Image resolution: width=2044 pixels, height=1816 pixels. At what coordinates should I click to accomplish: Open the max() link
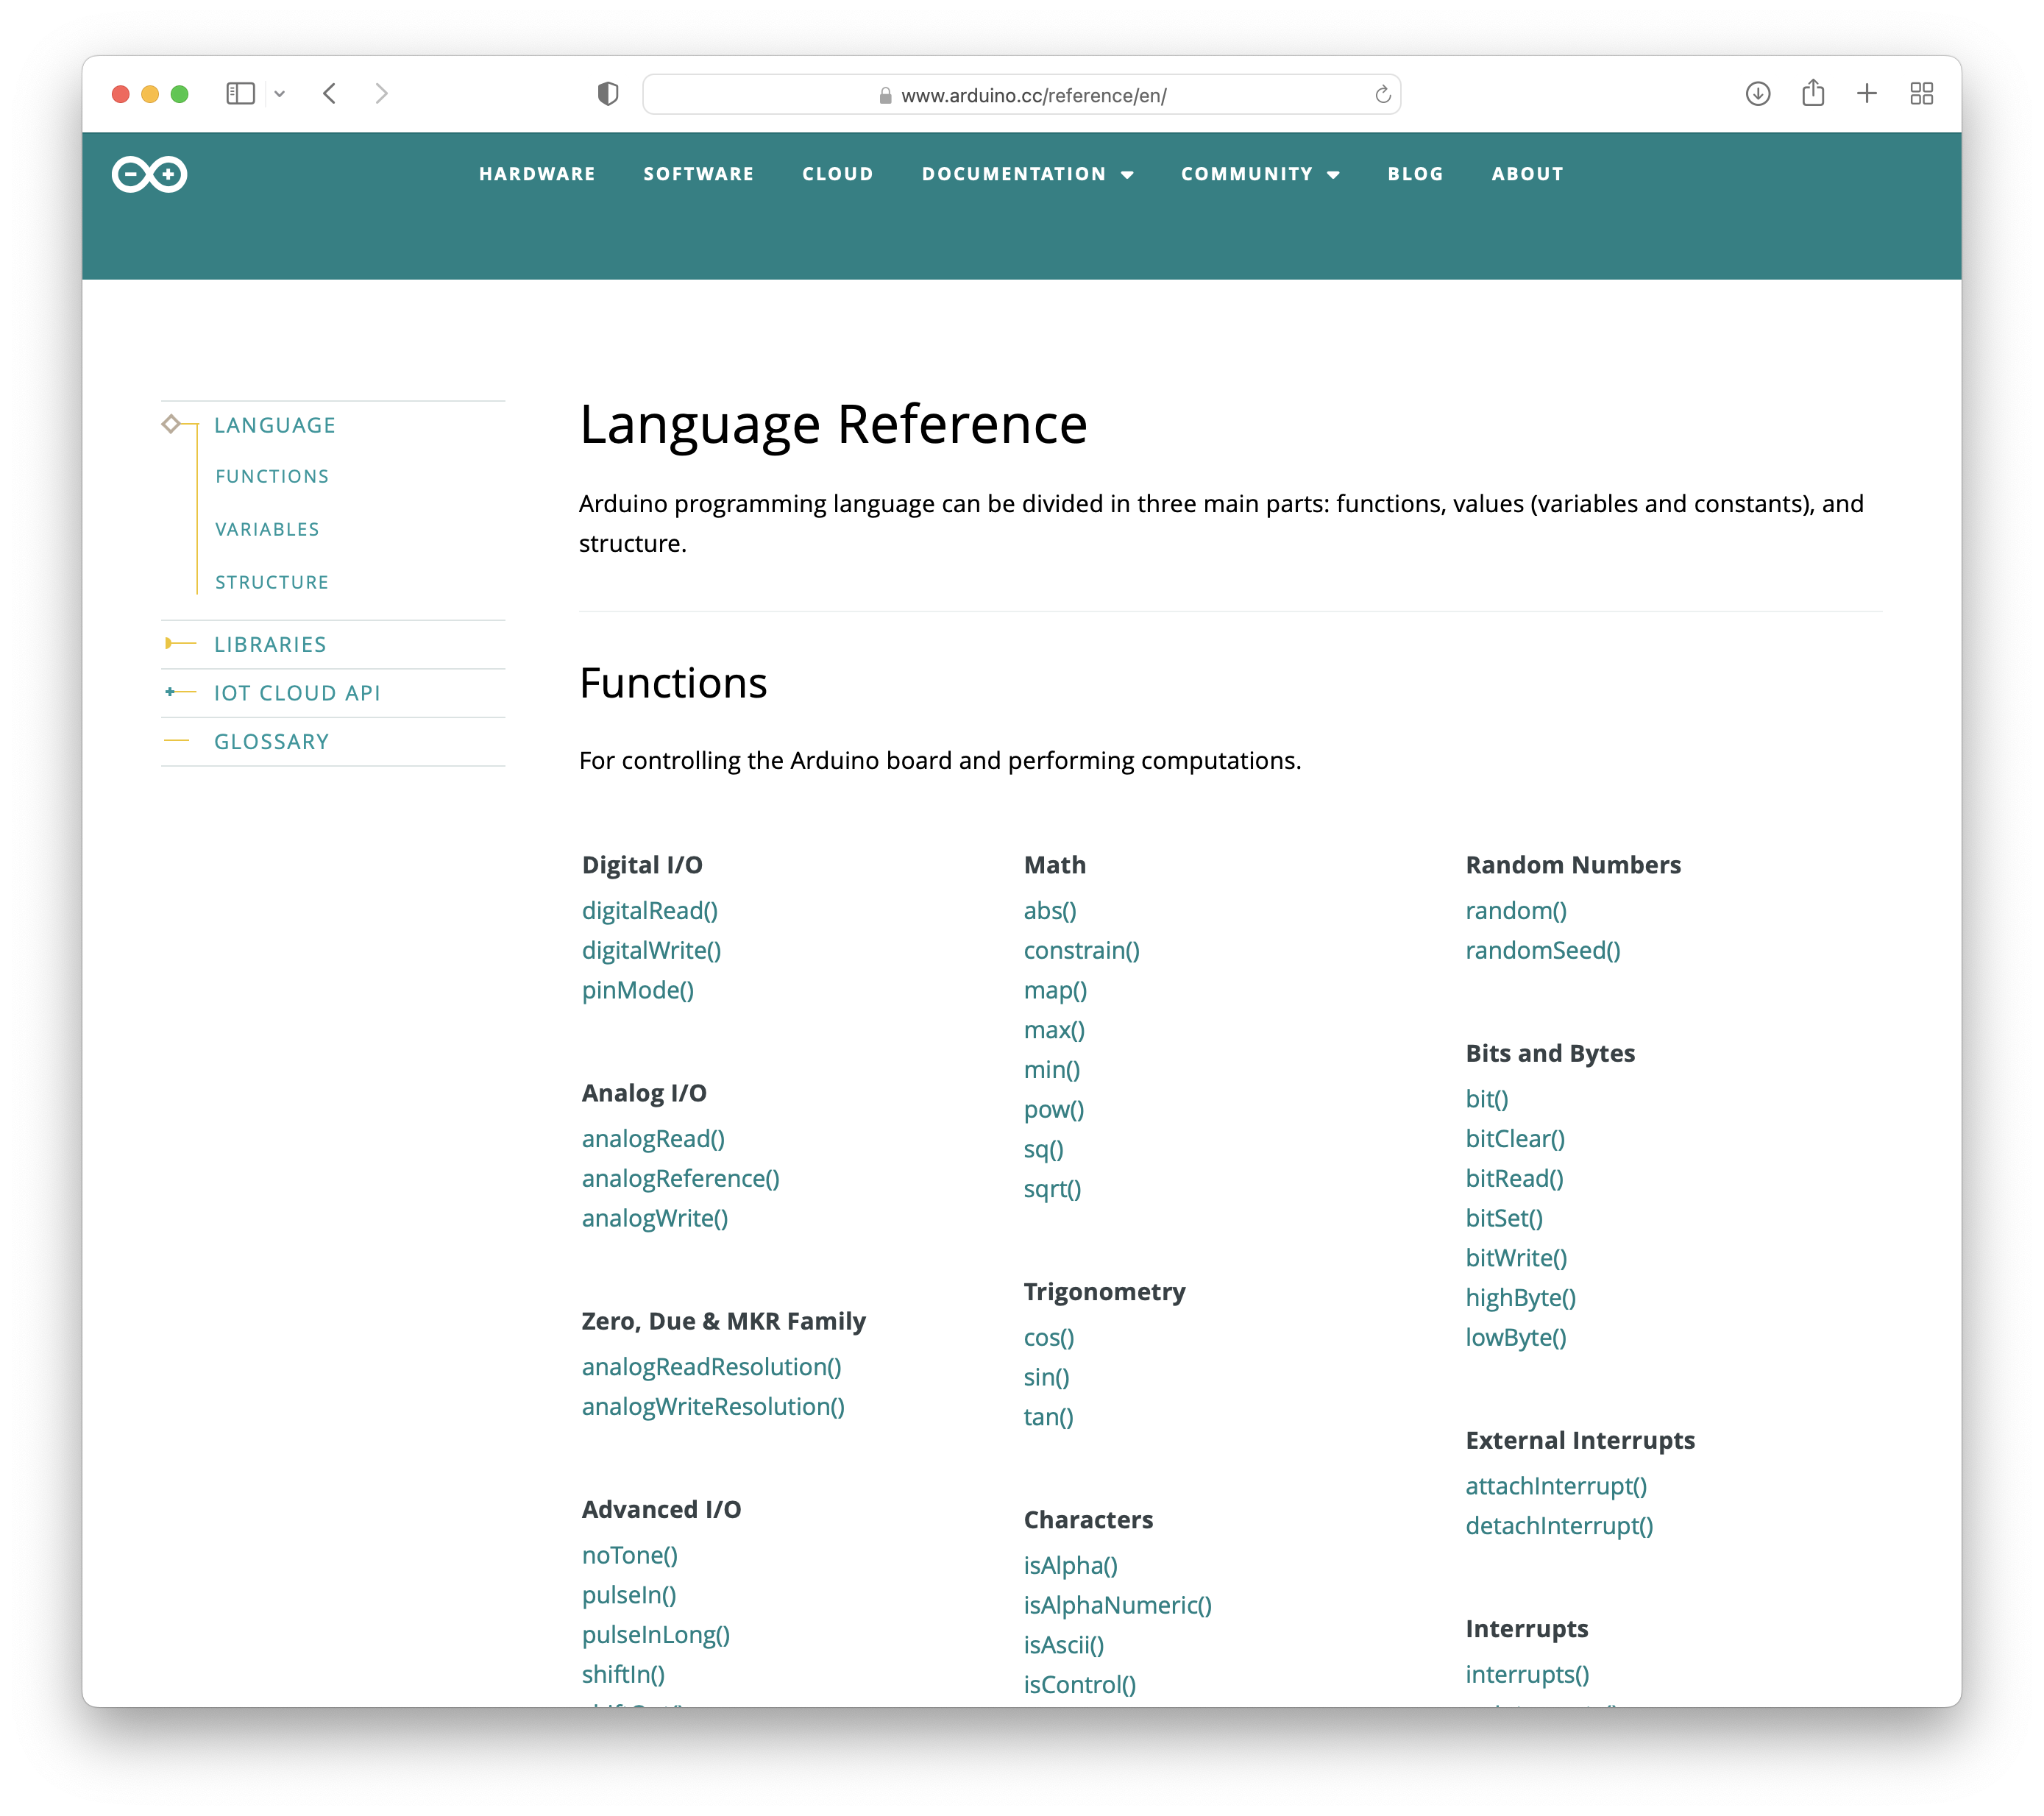point(1054,1030)
